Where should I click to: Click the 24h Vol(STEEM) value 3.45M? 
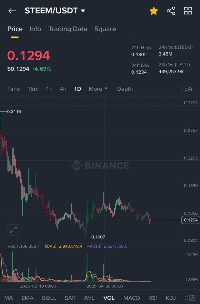pos(166,54)
